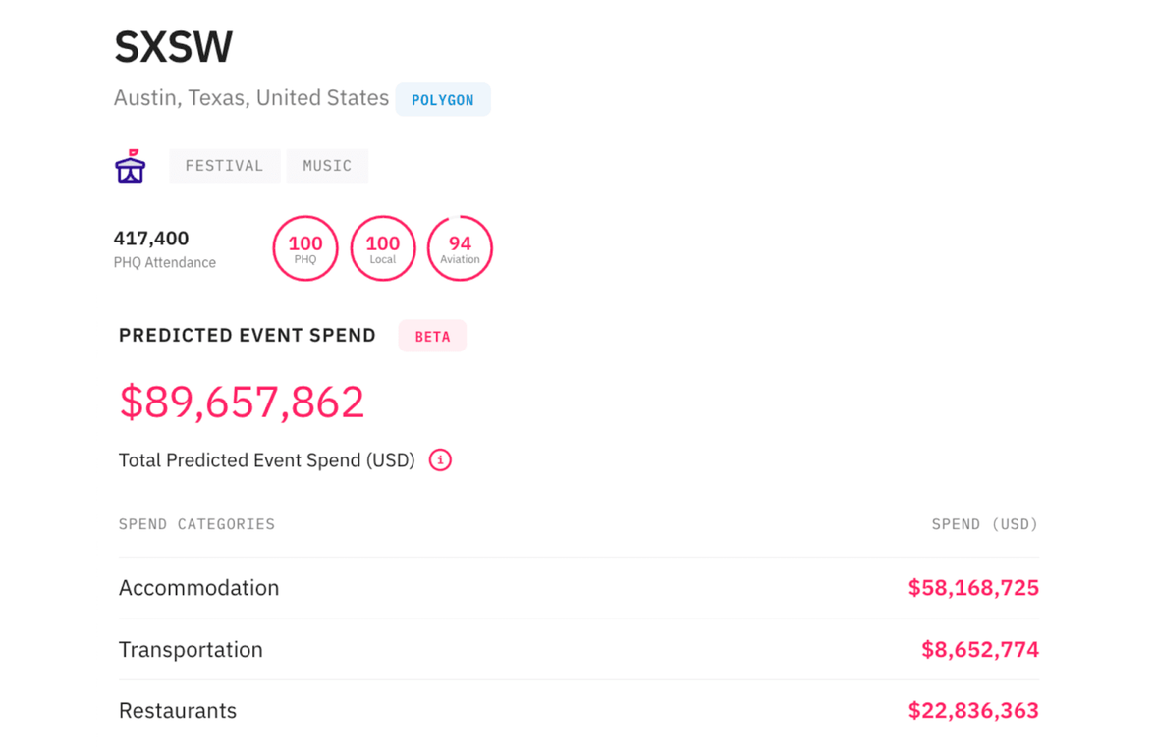Select the MUSIC category tag

click(327, 165)
